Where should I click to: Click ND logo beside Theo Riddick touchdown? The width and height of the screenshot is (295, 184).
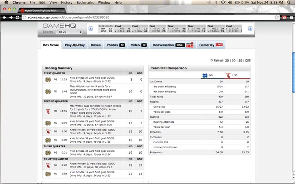(48, 92)
